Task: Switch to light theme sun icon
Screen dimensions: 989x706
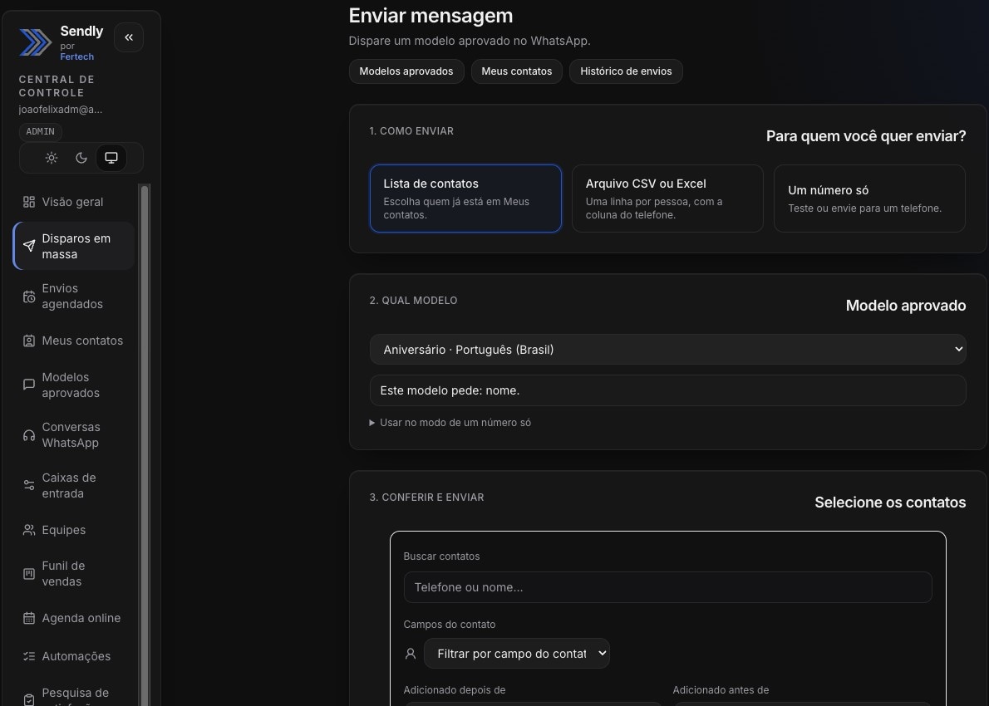Action: [52, 158]
